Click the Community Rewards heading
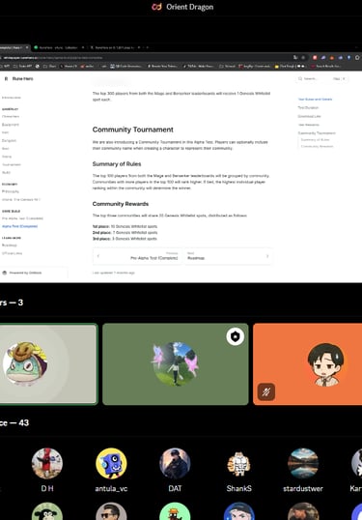 point(121,204)
